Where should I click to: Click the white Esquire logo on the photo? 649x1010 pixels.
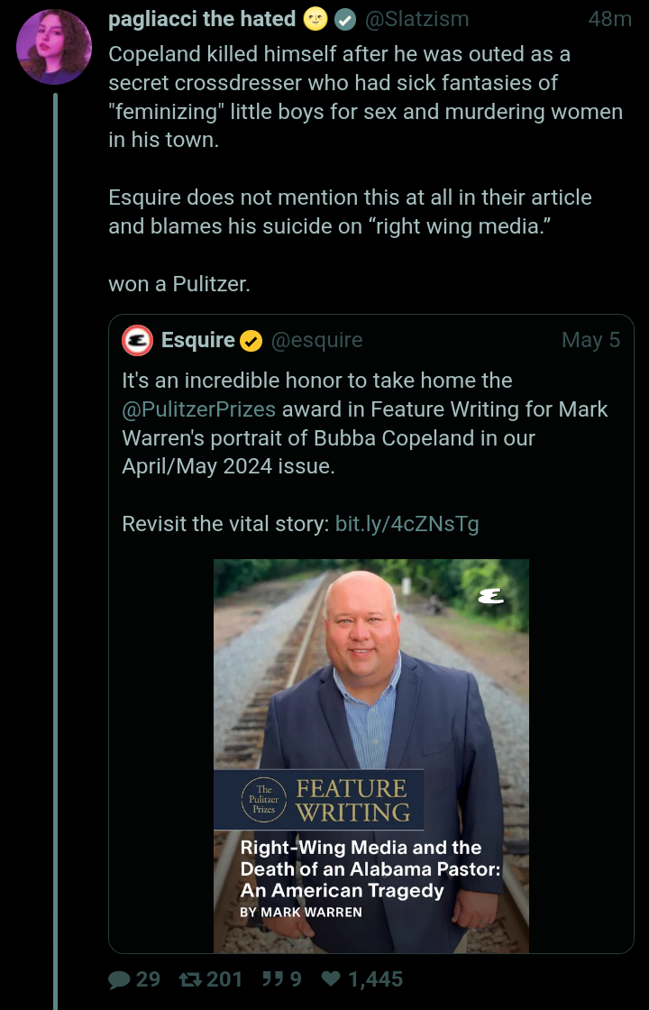[491, 596]
